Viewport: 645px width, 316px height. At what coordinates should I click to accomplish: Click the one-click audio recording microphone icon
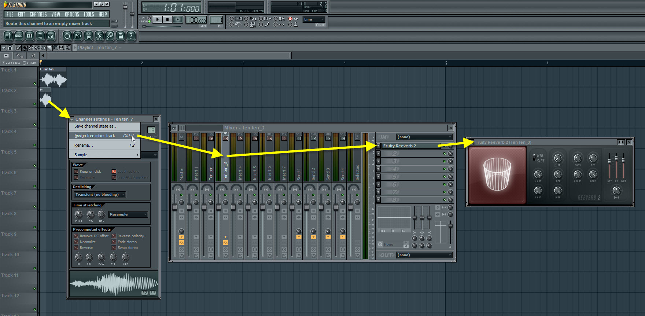click(110, 36)
